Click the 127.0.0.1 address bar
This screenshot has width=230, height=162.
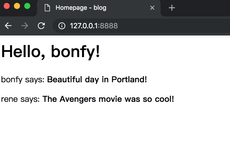(x=84, y=26)
